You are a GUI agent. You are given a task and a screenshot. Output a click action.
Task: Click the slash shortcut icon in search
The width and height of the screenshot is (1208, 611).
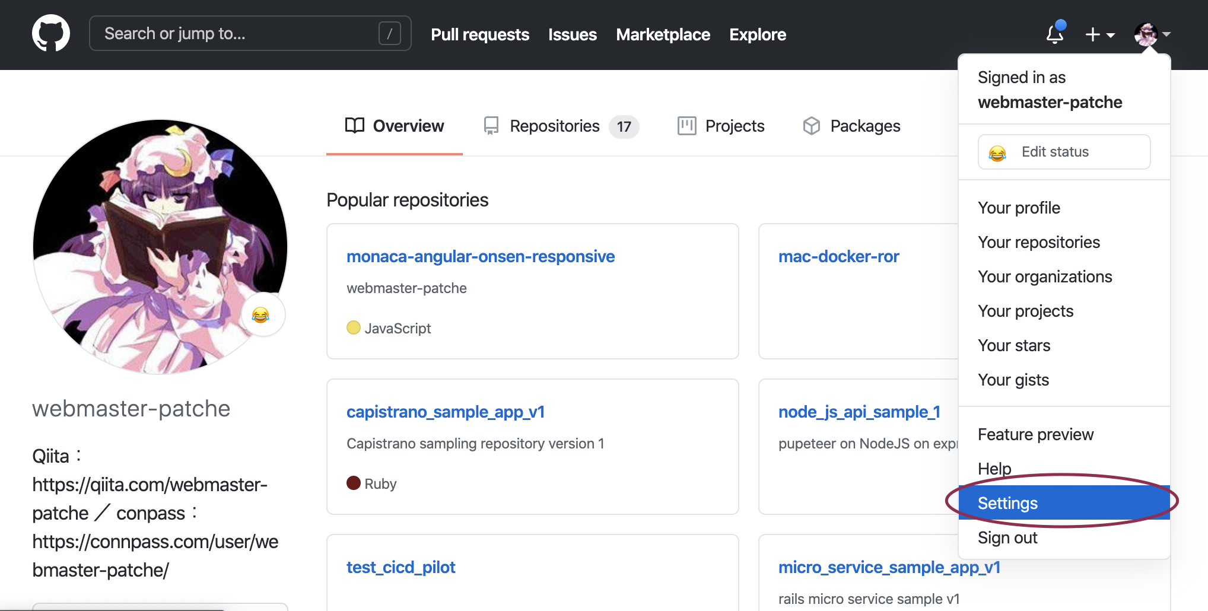(389, 34)
